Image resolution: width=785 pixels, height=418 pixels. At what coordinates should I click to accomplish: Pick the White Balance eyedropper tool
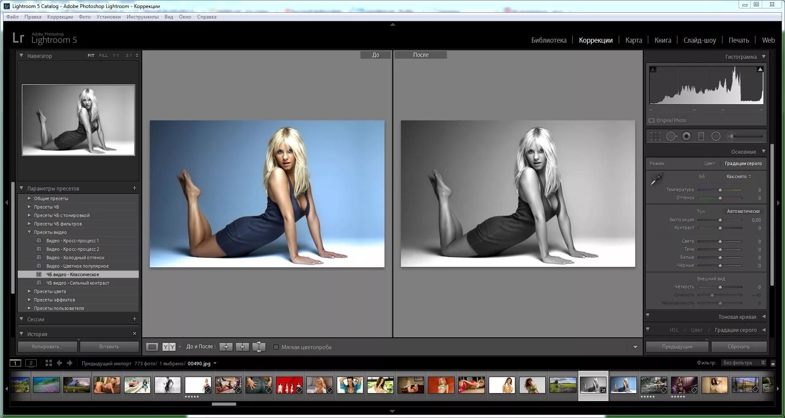[657, 179]
